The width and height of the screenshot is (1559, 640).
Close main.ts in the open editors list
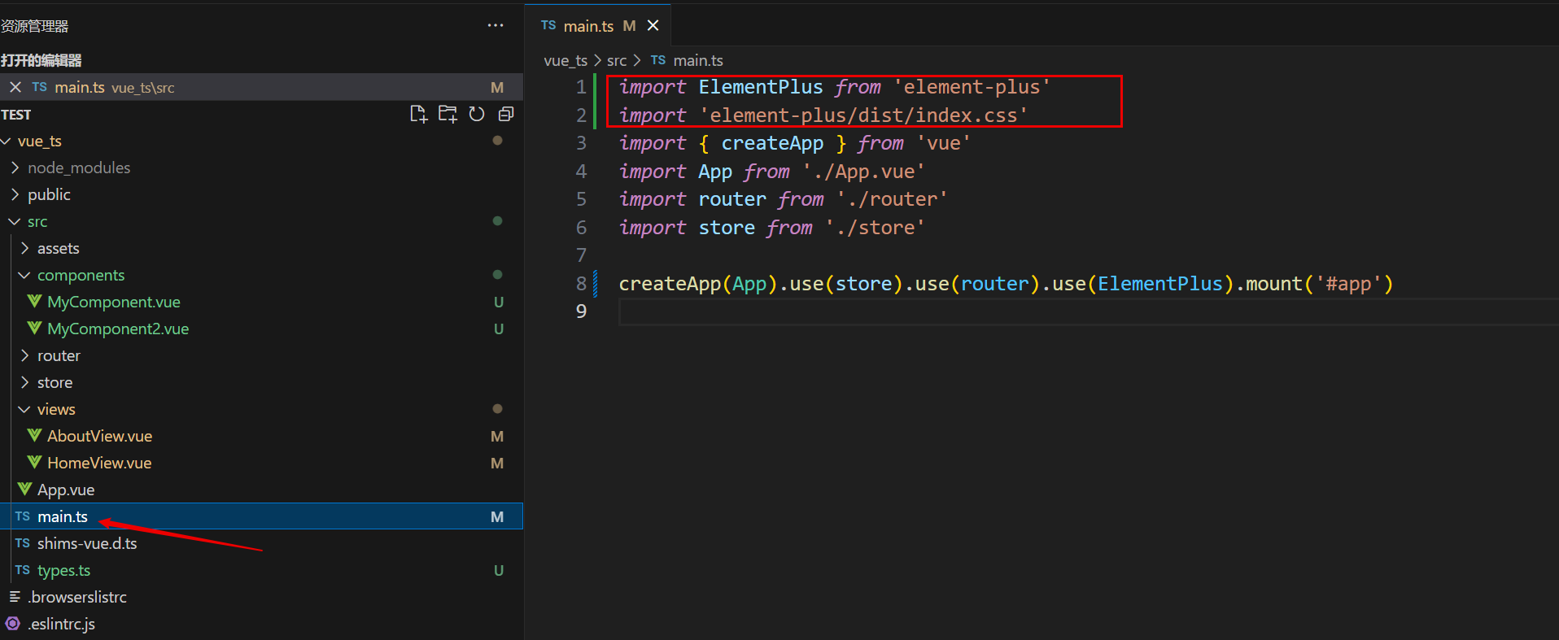(x=15, y=87)
